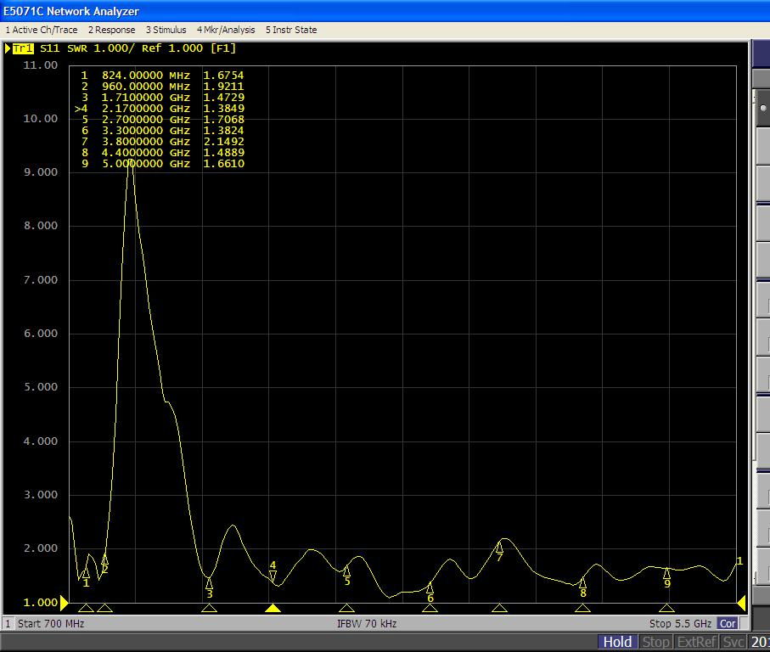Click the IFBW 70 kHz readout
Screen dimensions: 770x652
point(367,623)
